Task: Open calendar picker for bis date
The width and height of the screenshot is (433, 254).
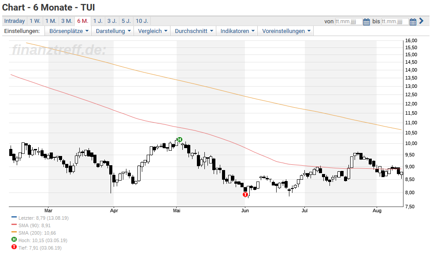Action: coord(413,22)
